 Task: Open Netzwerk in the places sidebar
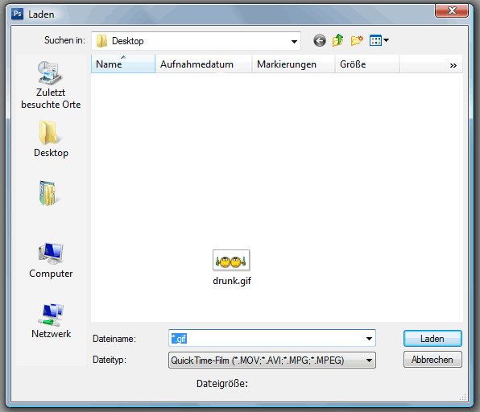click(x=51, y=321)
